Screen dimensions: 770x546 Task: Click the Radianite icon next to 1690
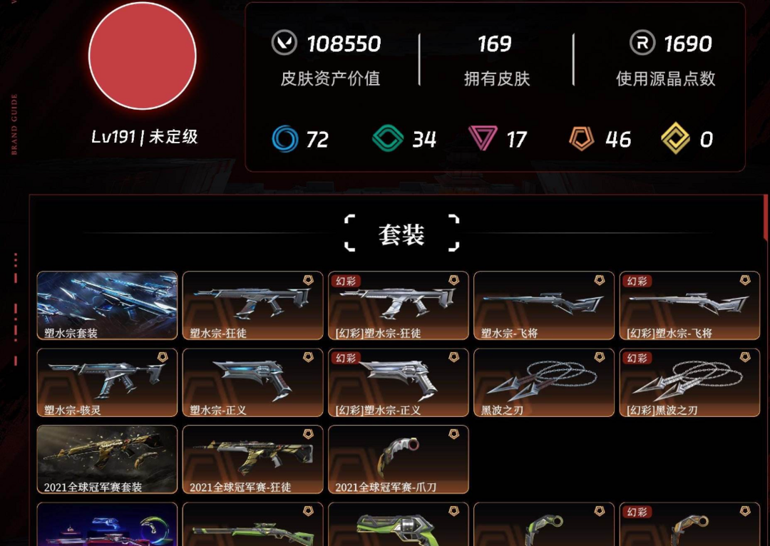642,43
